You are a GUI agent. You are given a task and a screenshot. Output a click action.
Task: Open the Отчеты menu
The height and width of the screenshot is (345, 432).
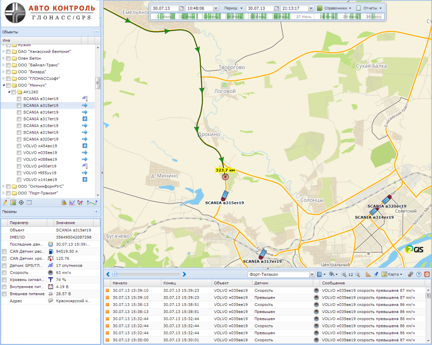pyautogui.click(x=369, y=8)
